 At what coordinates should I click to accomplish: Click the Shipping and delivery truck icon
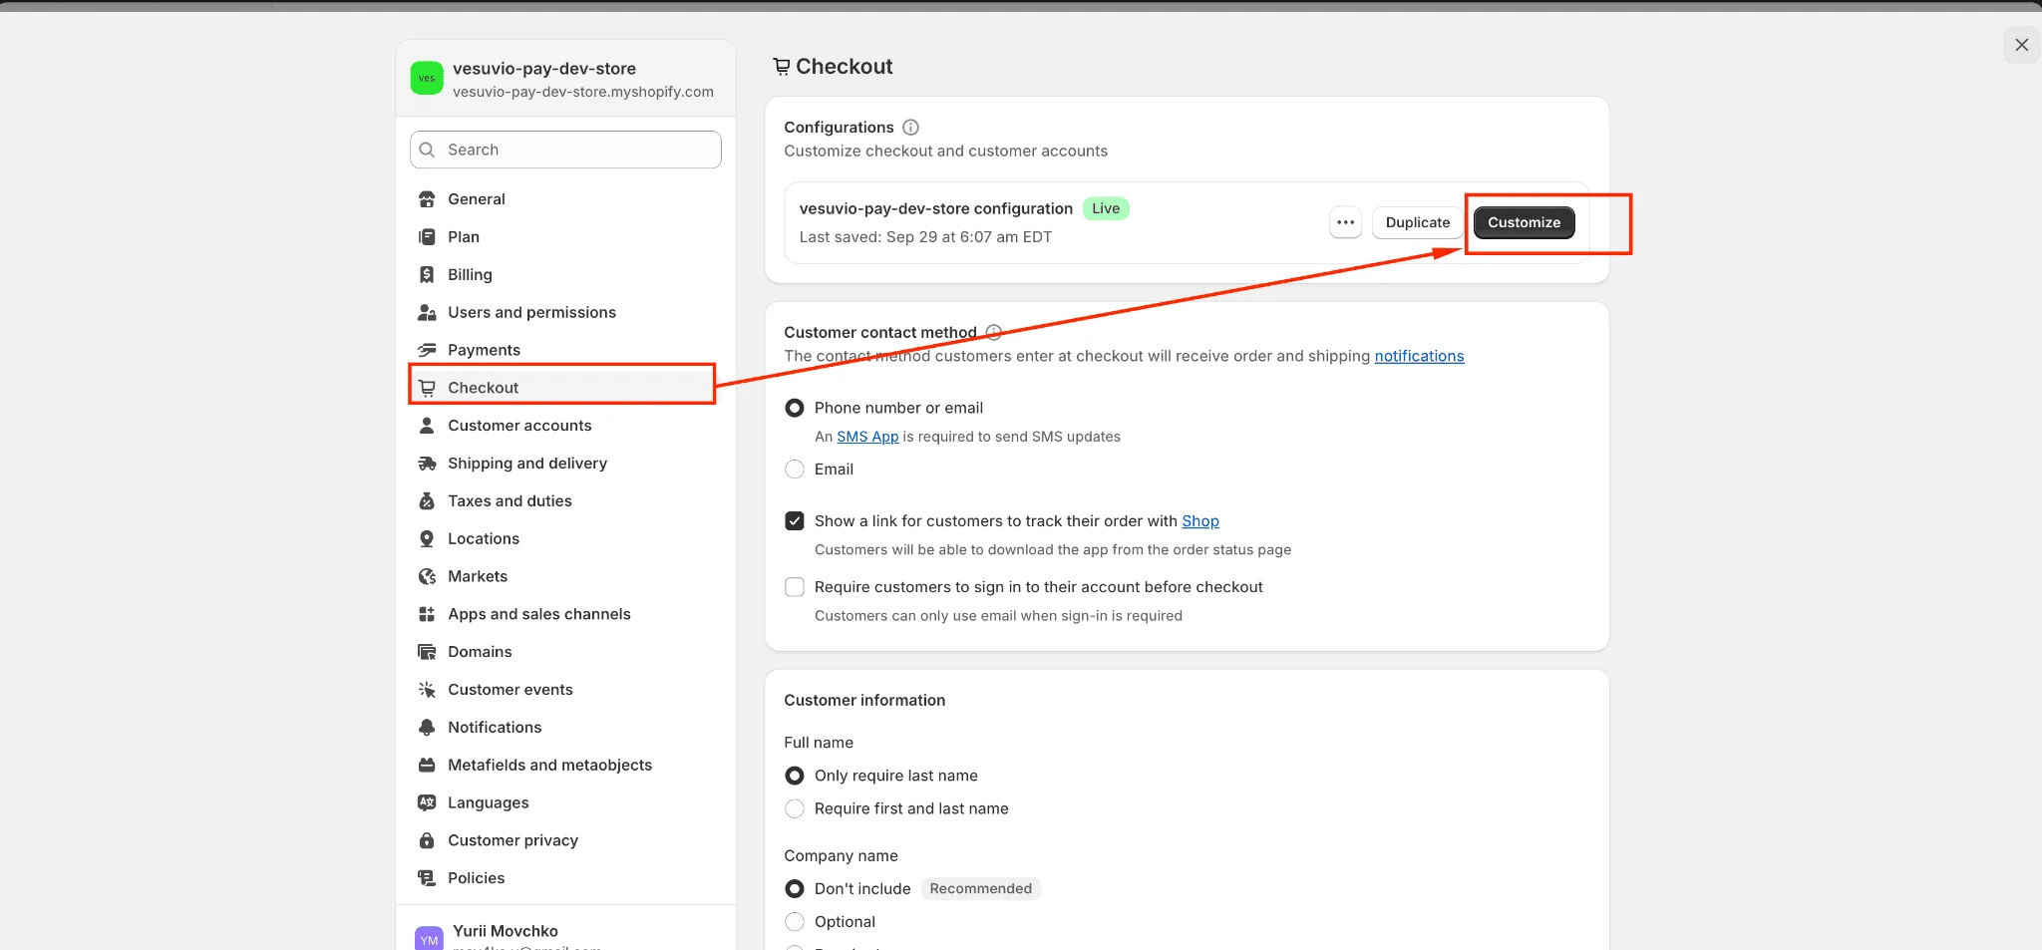[x=427, y=464]
